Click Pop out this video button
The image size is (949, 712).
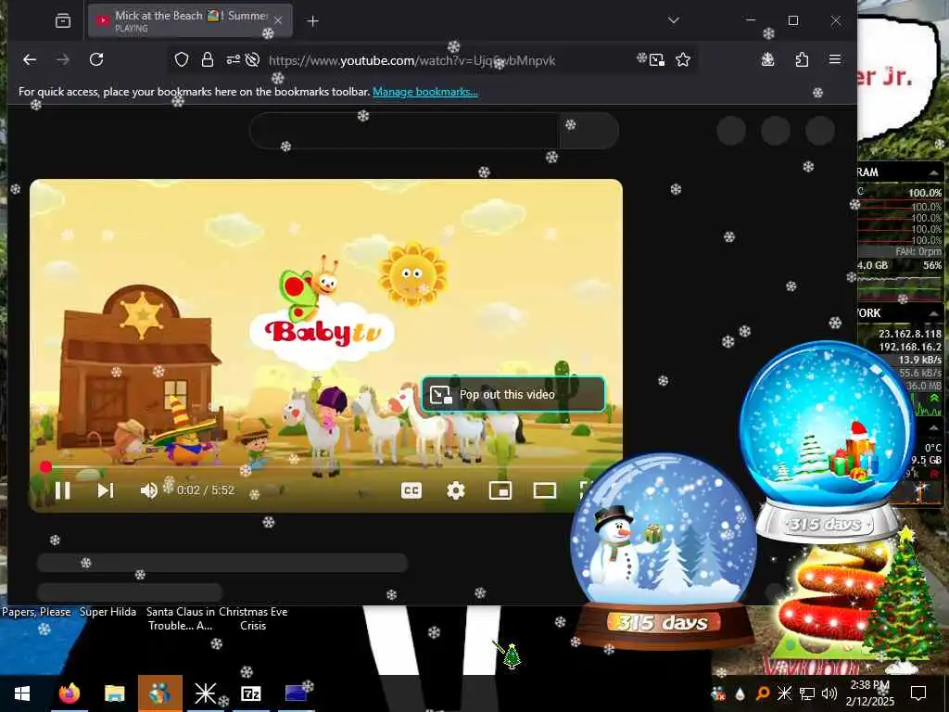point(513,394)
